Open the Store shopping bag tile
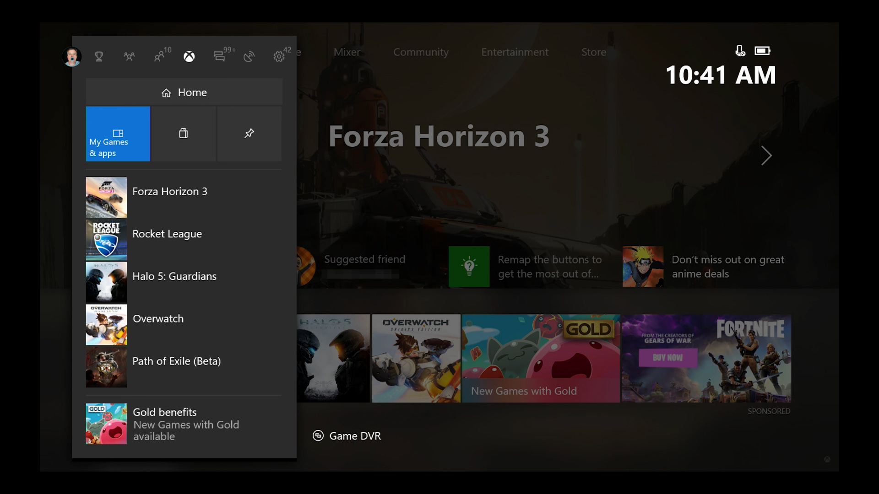The image size is (879, 494). (x=183, y=134)
